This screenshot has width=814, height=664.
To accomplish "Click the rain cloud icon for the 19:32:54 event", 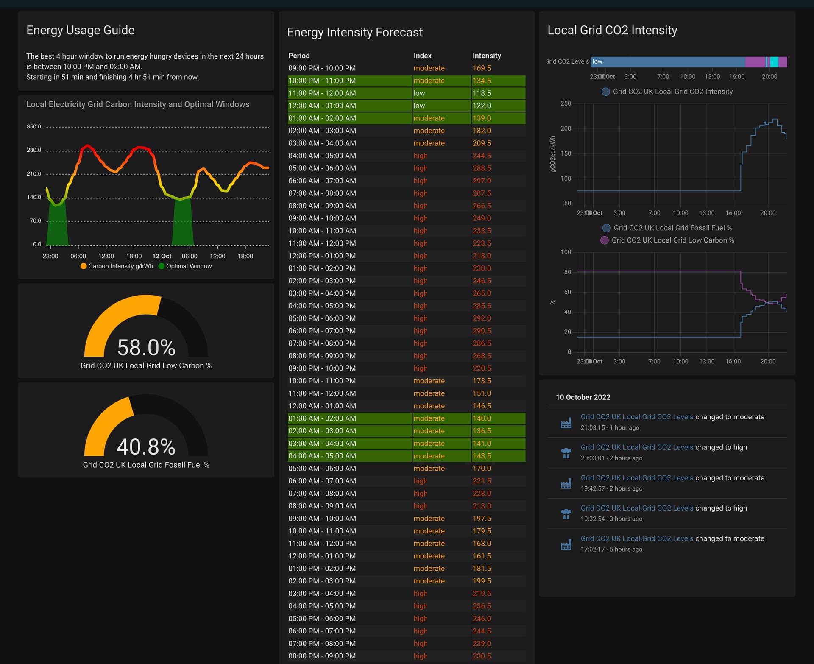I will [566, 513].
